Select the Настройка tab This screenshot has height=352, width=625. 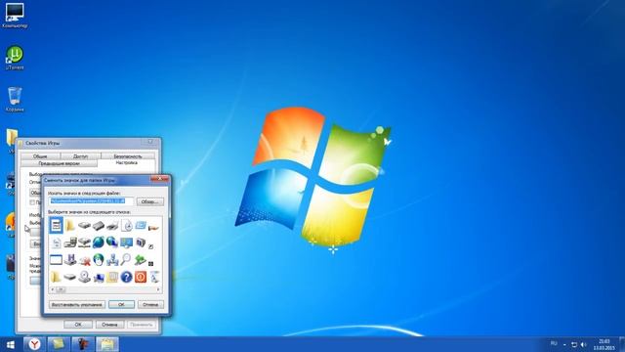(x=127, y=163)
